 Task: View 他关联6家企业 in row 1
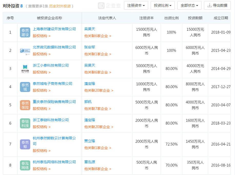tap(98, 36)
